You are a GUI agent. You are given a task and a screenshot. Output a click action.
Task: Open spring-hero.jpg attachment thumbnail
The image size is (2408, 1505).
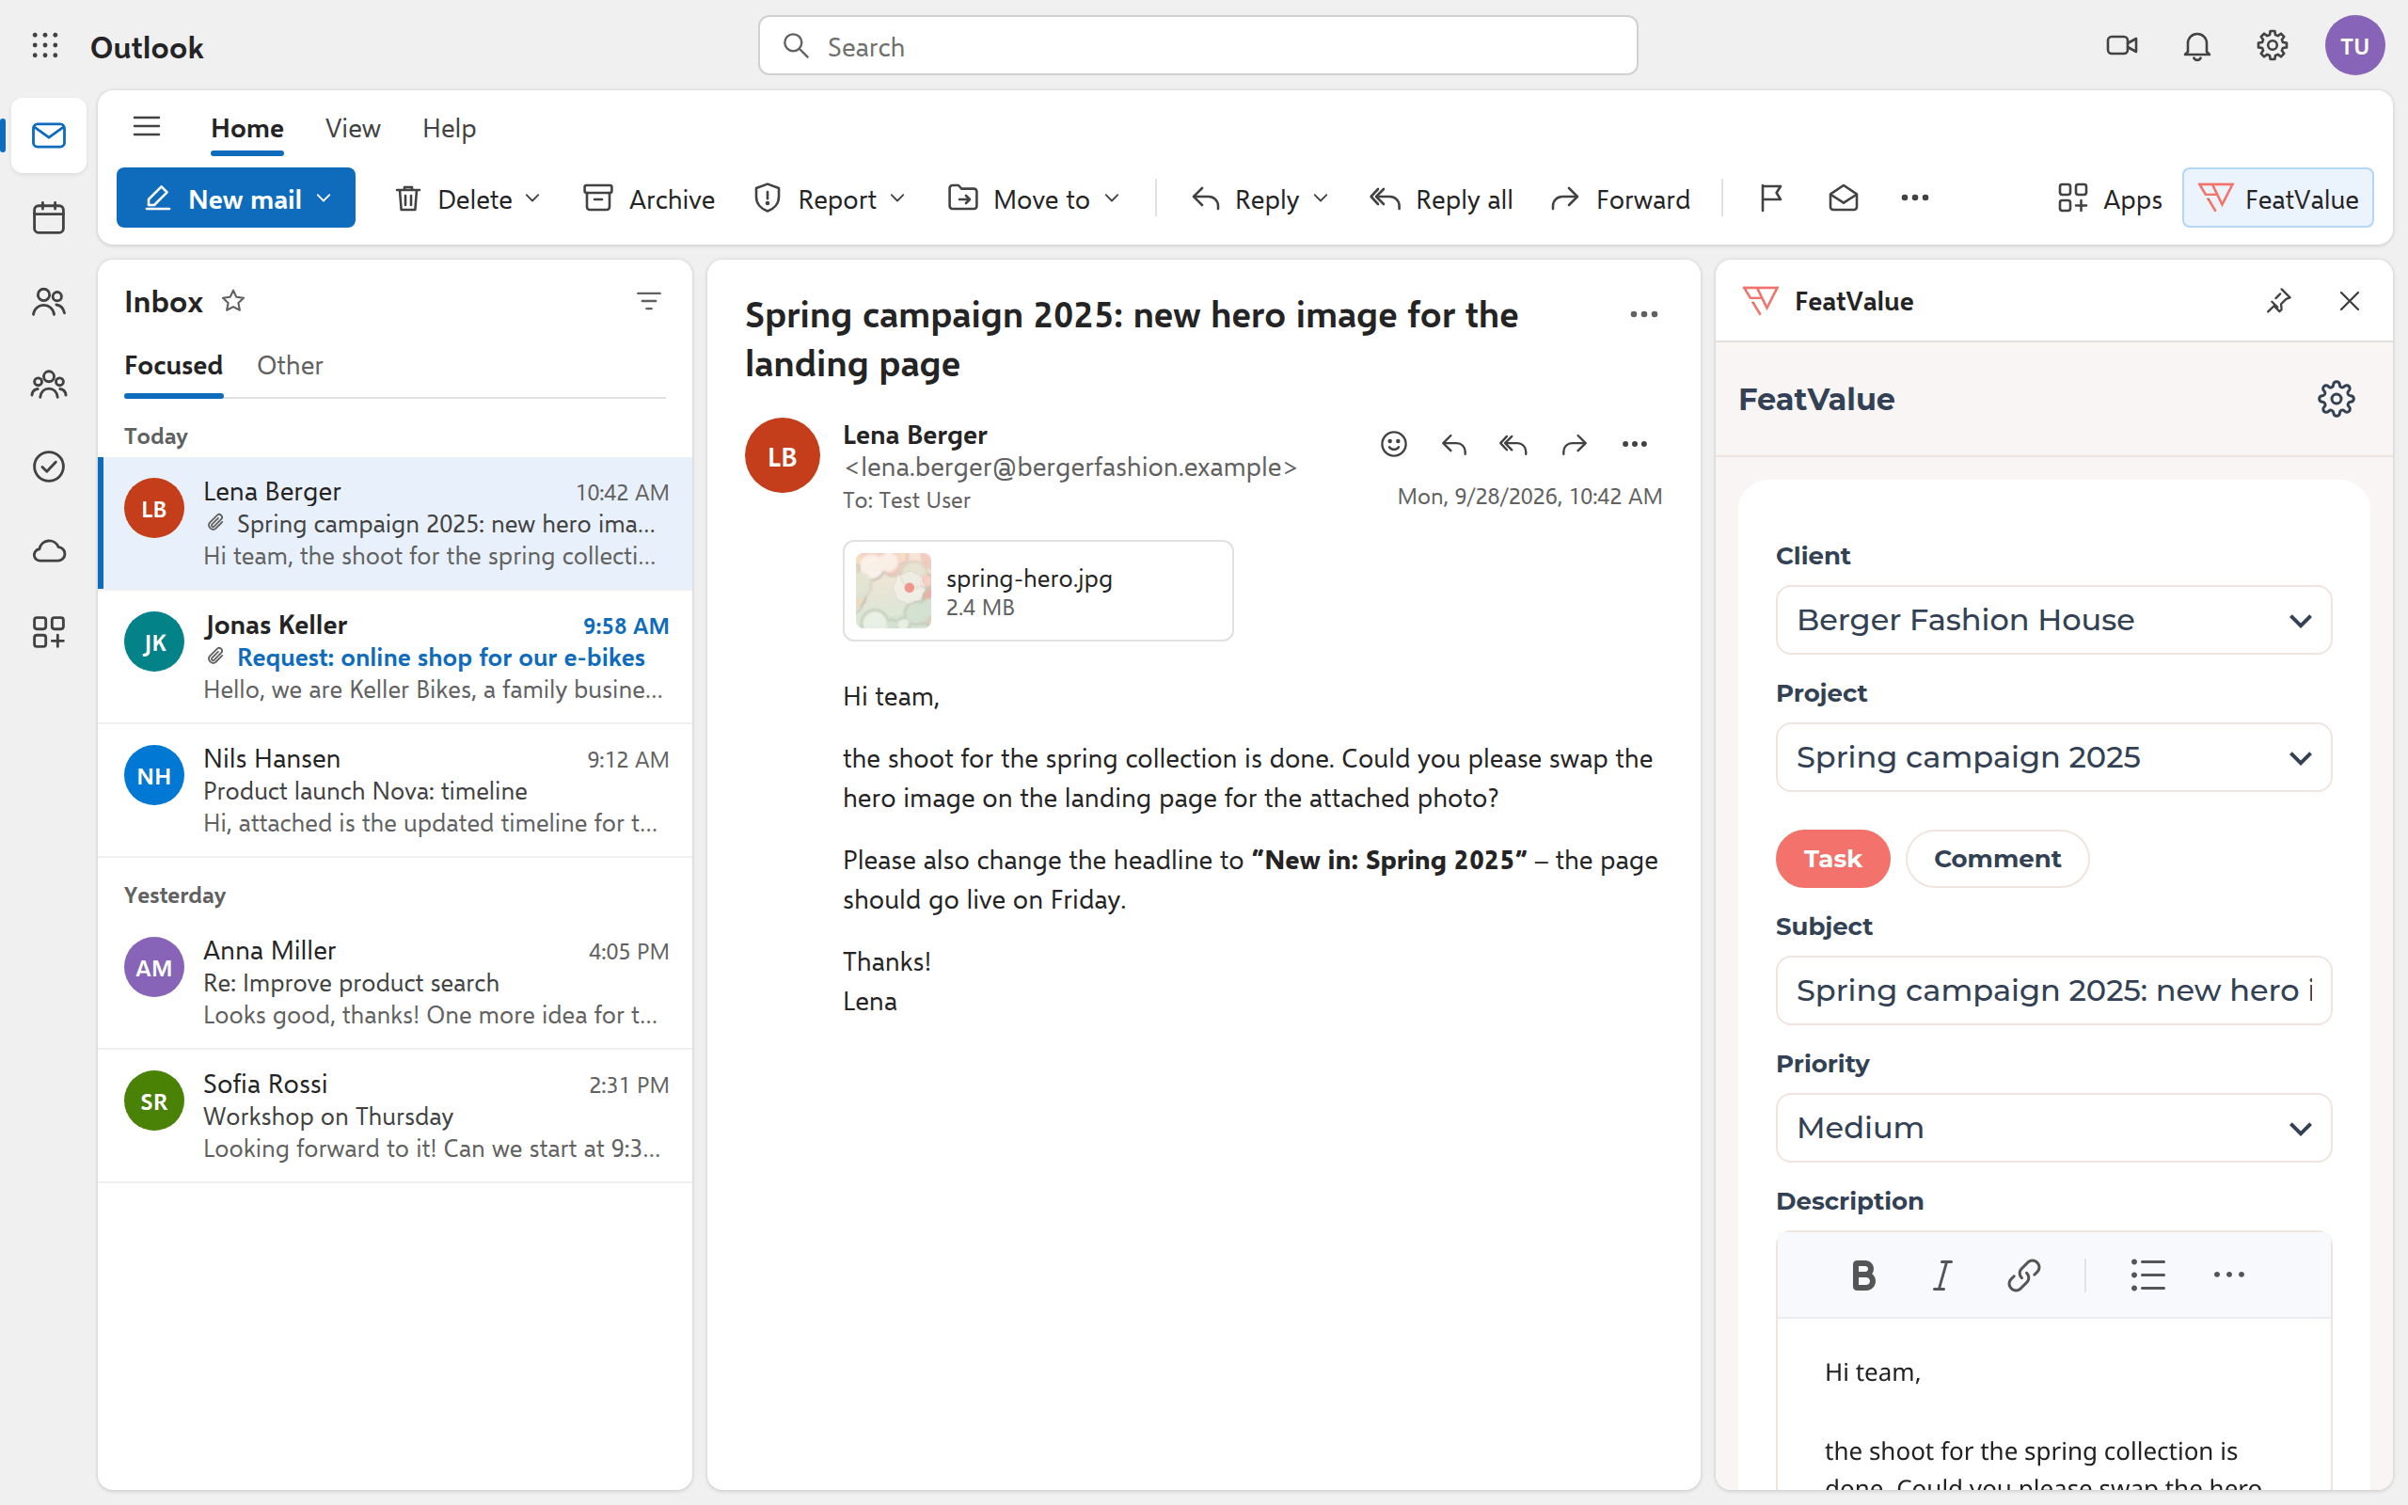click(x=894, y=591)
